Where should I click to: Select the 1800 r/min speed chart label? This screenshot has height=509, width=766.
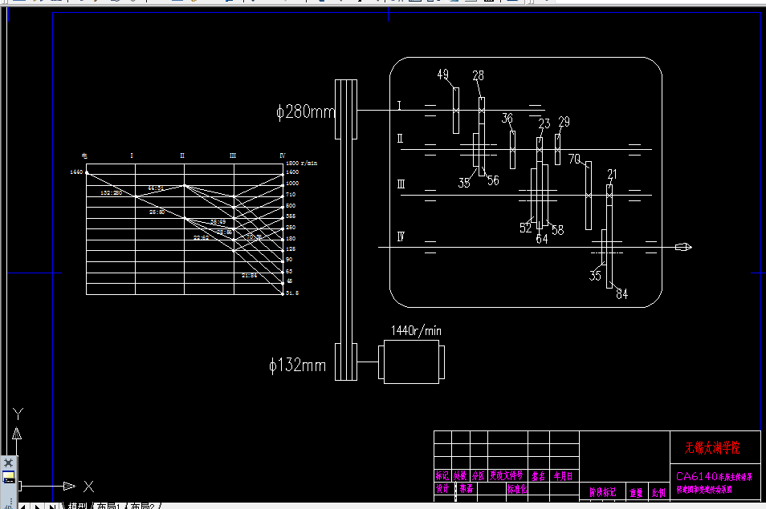tap(301, 164)
